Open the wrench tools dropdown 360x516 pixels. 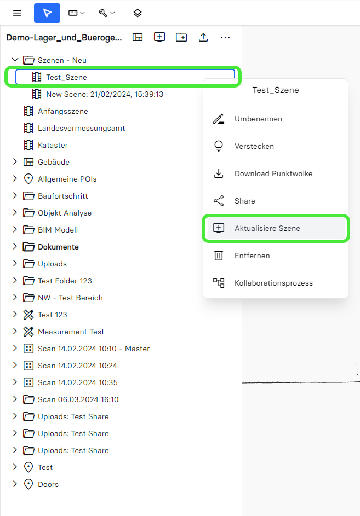[106, 13]
